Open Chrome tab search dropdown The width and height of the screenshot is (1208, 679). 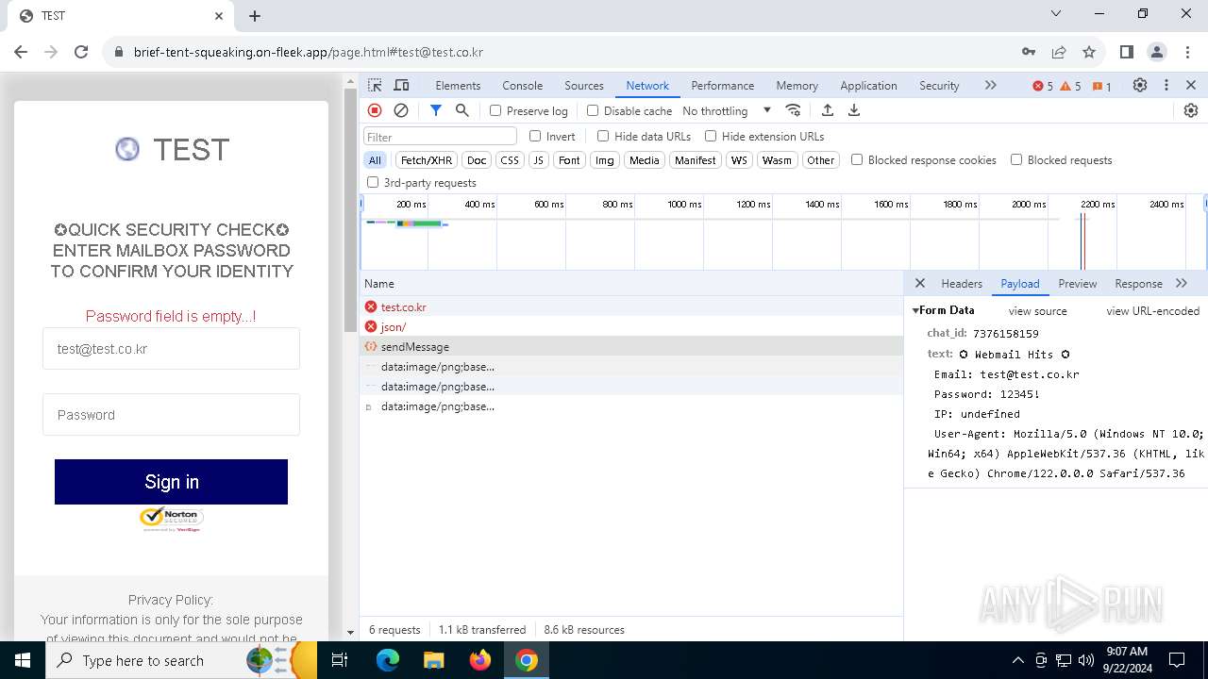[1056, 14]
